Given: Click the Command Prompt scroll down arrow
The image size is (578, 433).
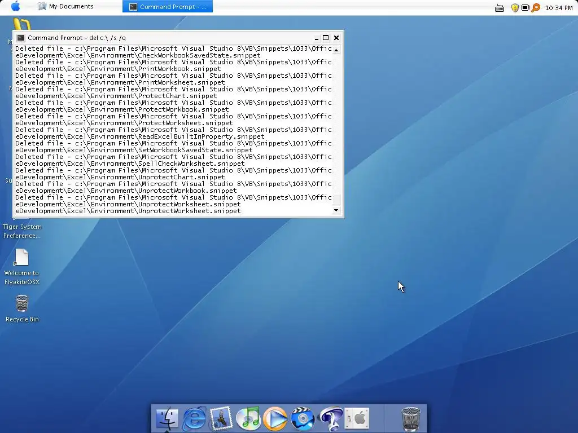Looking at the screenshot, I should (336, 210).
